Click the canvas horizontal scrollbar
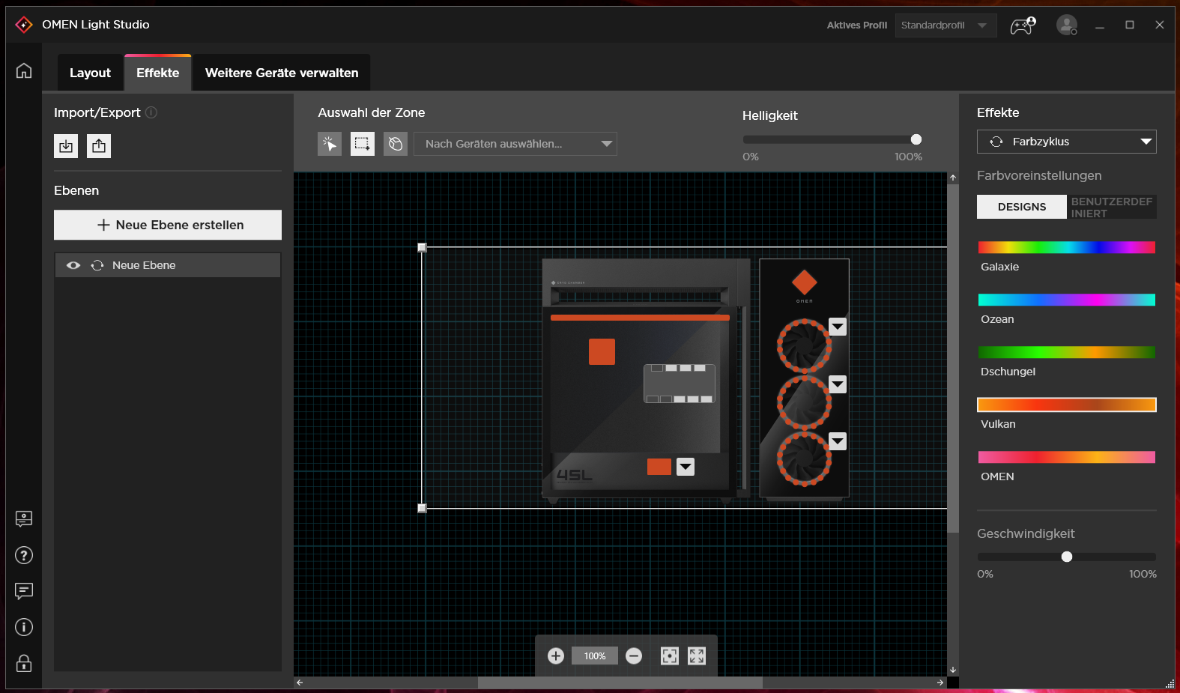The image size is (1180, 693). pyautogui.click(x=620, y=683)
